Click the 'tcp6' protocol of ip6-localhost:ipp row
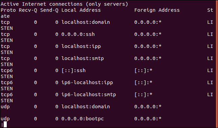This screenshot has height=128, width=218. pyautogui.click(x=7, y=82)
